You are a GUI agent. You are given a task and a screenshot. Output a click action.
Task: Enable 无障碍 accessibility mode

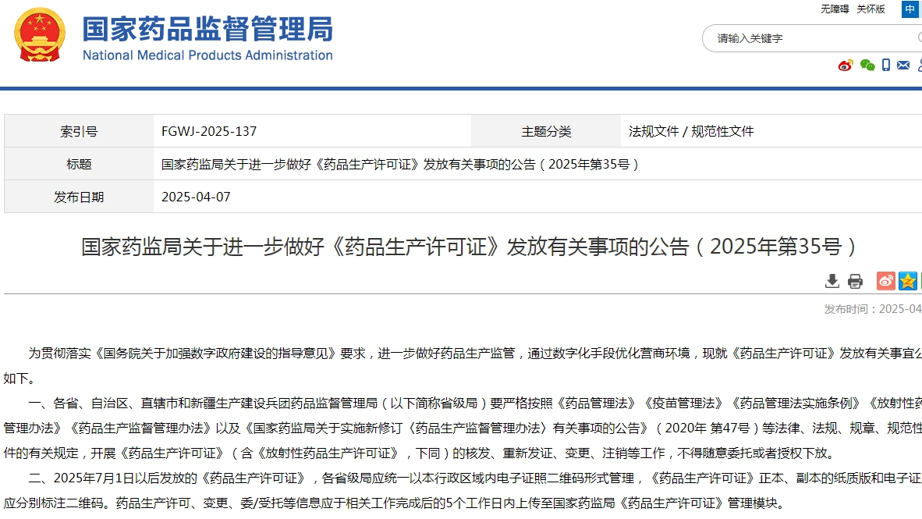(834, 9)
